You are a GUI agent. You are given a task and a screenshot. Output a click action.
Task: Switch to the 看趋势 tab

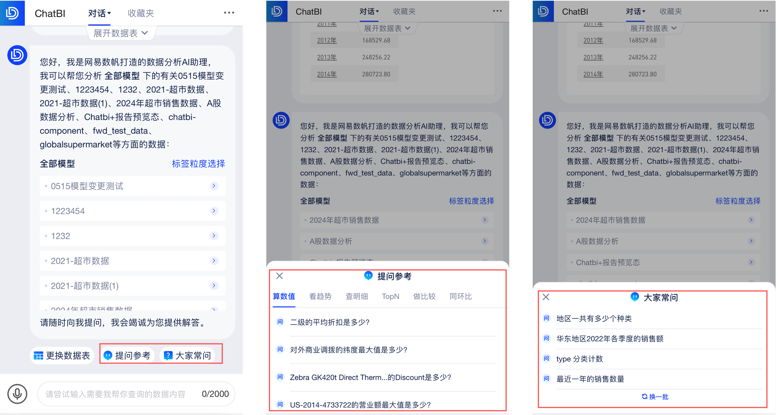tap(320, 296)
